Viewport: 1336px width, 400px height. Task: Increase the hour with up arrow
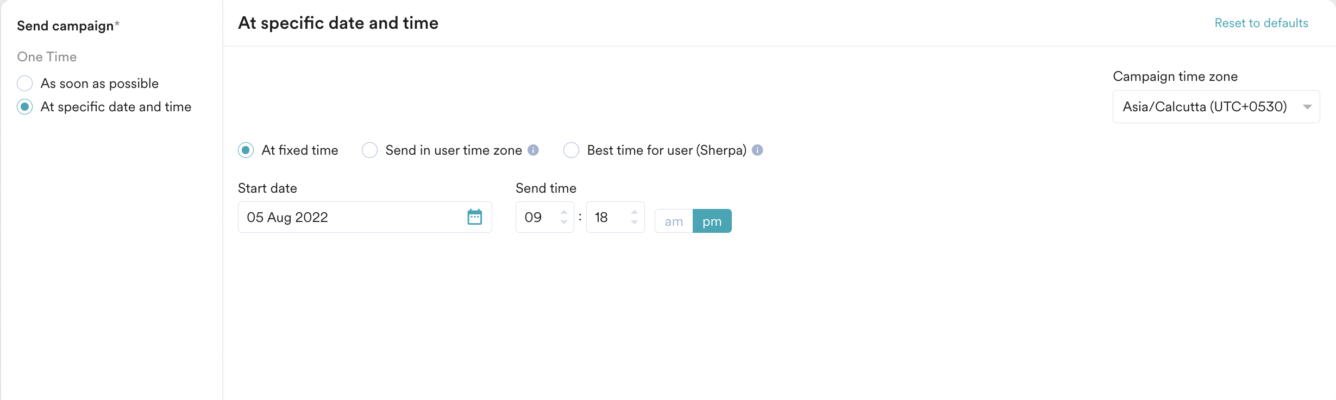click(564, 212)
